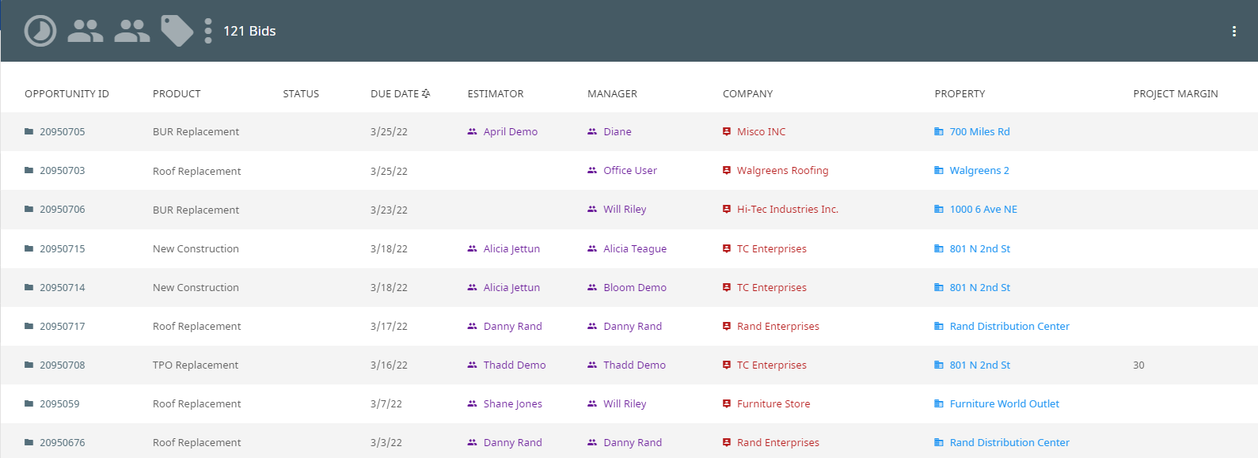1258x458 pixels.
Task: Open Misco INC company link
Action: pyautogui.click(x=762, y=131)
